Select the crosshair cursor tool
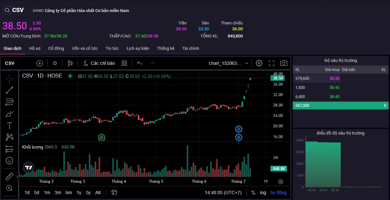This screenshot has width=390, height=200. click(9, 78)
